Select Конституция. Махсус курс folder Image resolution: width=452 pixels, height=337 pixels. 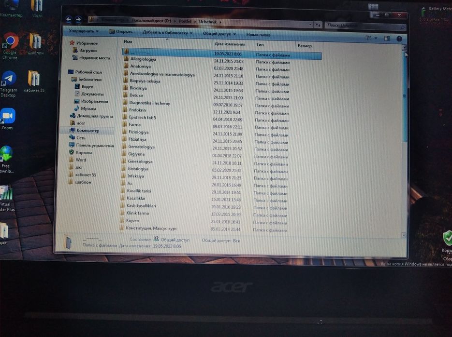pos(151,229)
